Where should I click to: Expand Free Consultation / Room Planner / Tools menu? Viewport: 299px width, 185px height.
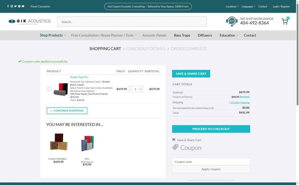tap(104, 36)
